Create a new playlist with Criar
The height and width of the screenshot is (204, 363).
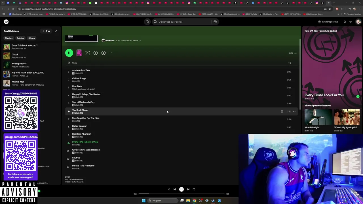click(46, 31)
